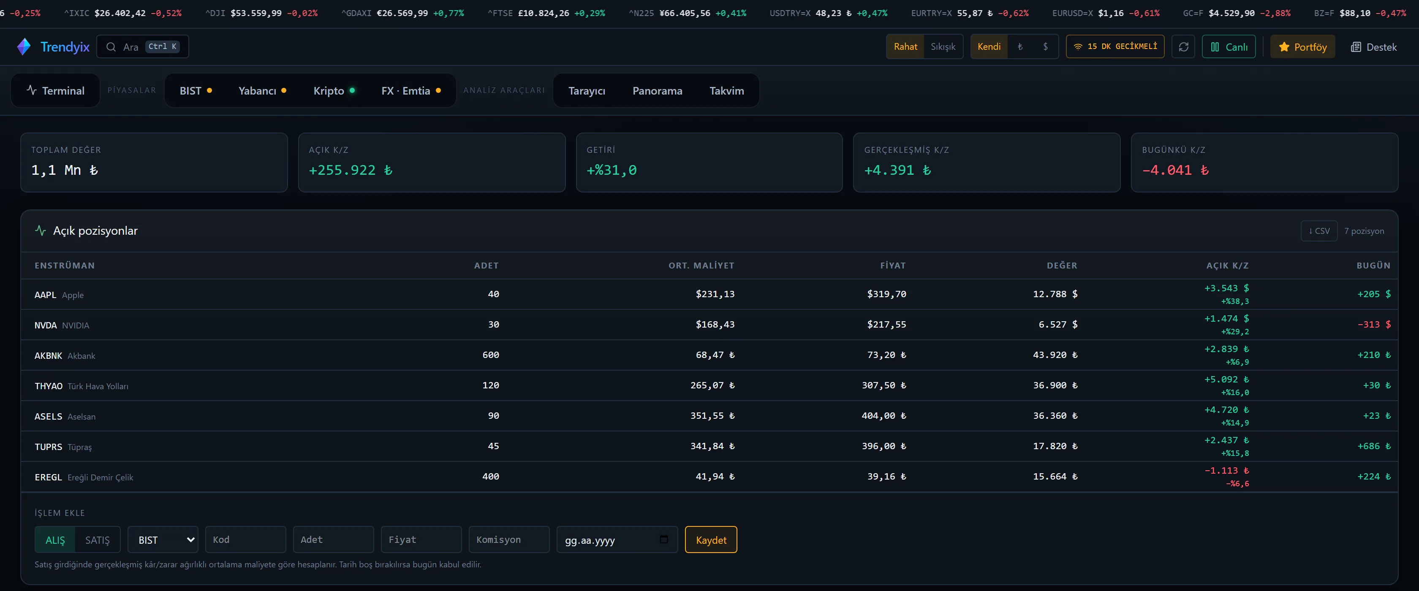
Task: Click the USDTRY=X ticker quote
Action: tap(829, 13)
